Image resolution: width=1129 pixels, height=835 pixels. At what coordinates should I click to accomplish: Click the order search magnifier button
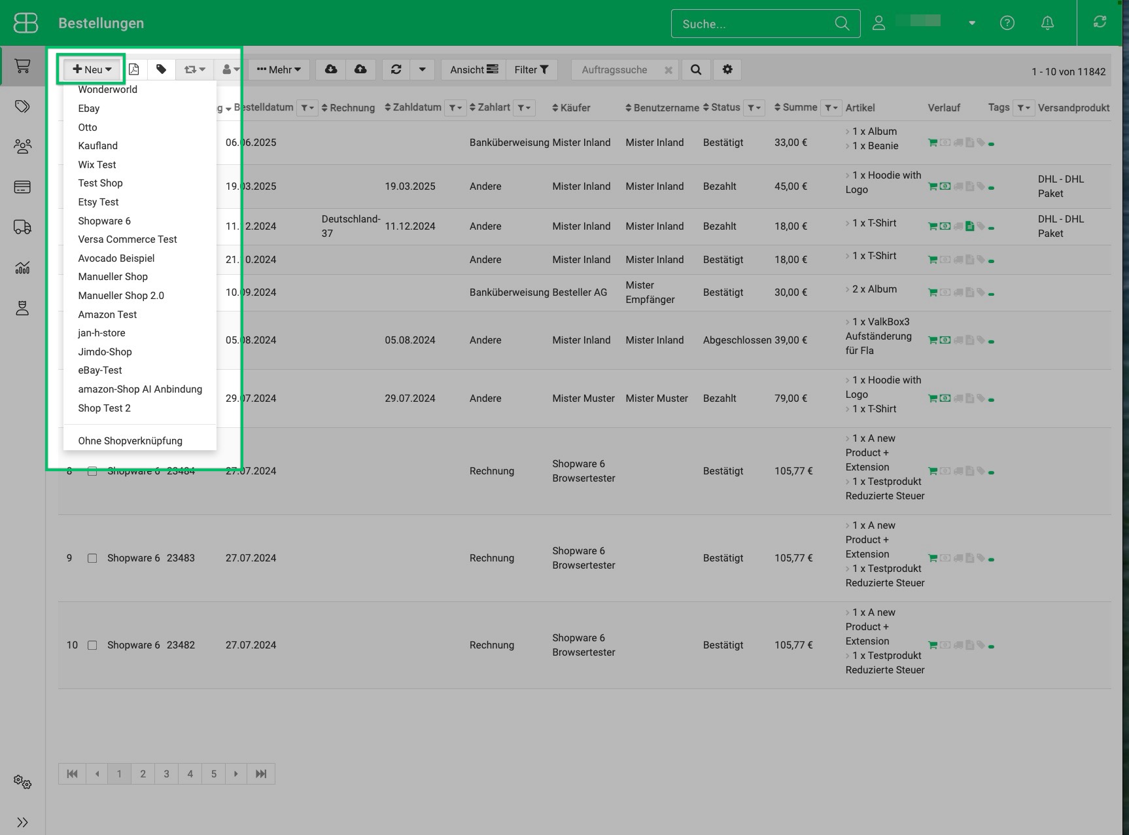[x=696, y=69]
